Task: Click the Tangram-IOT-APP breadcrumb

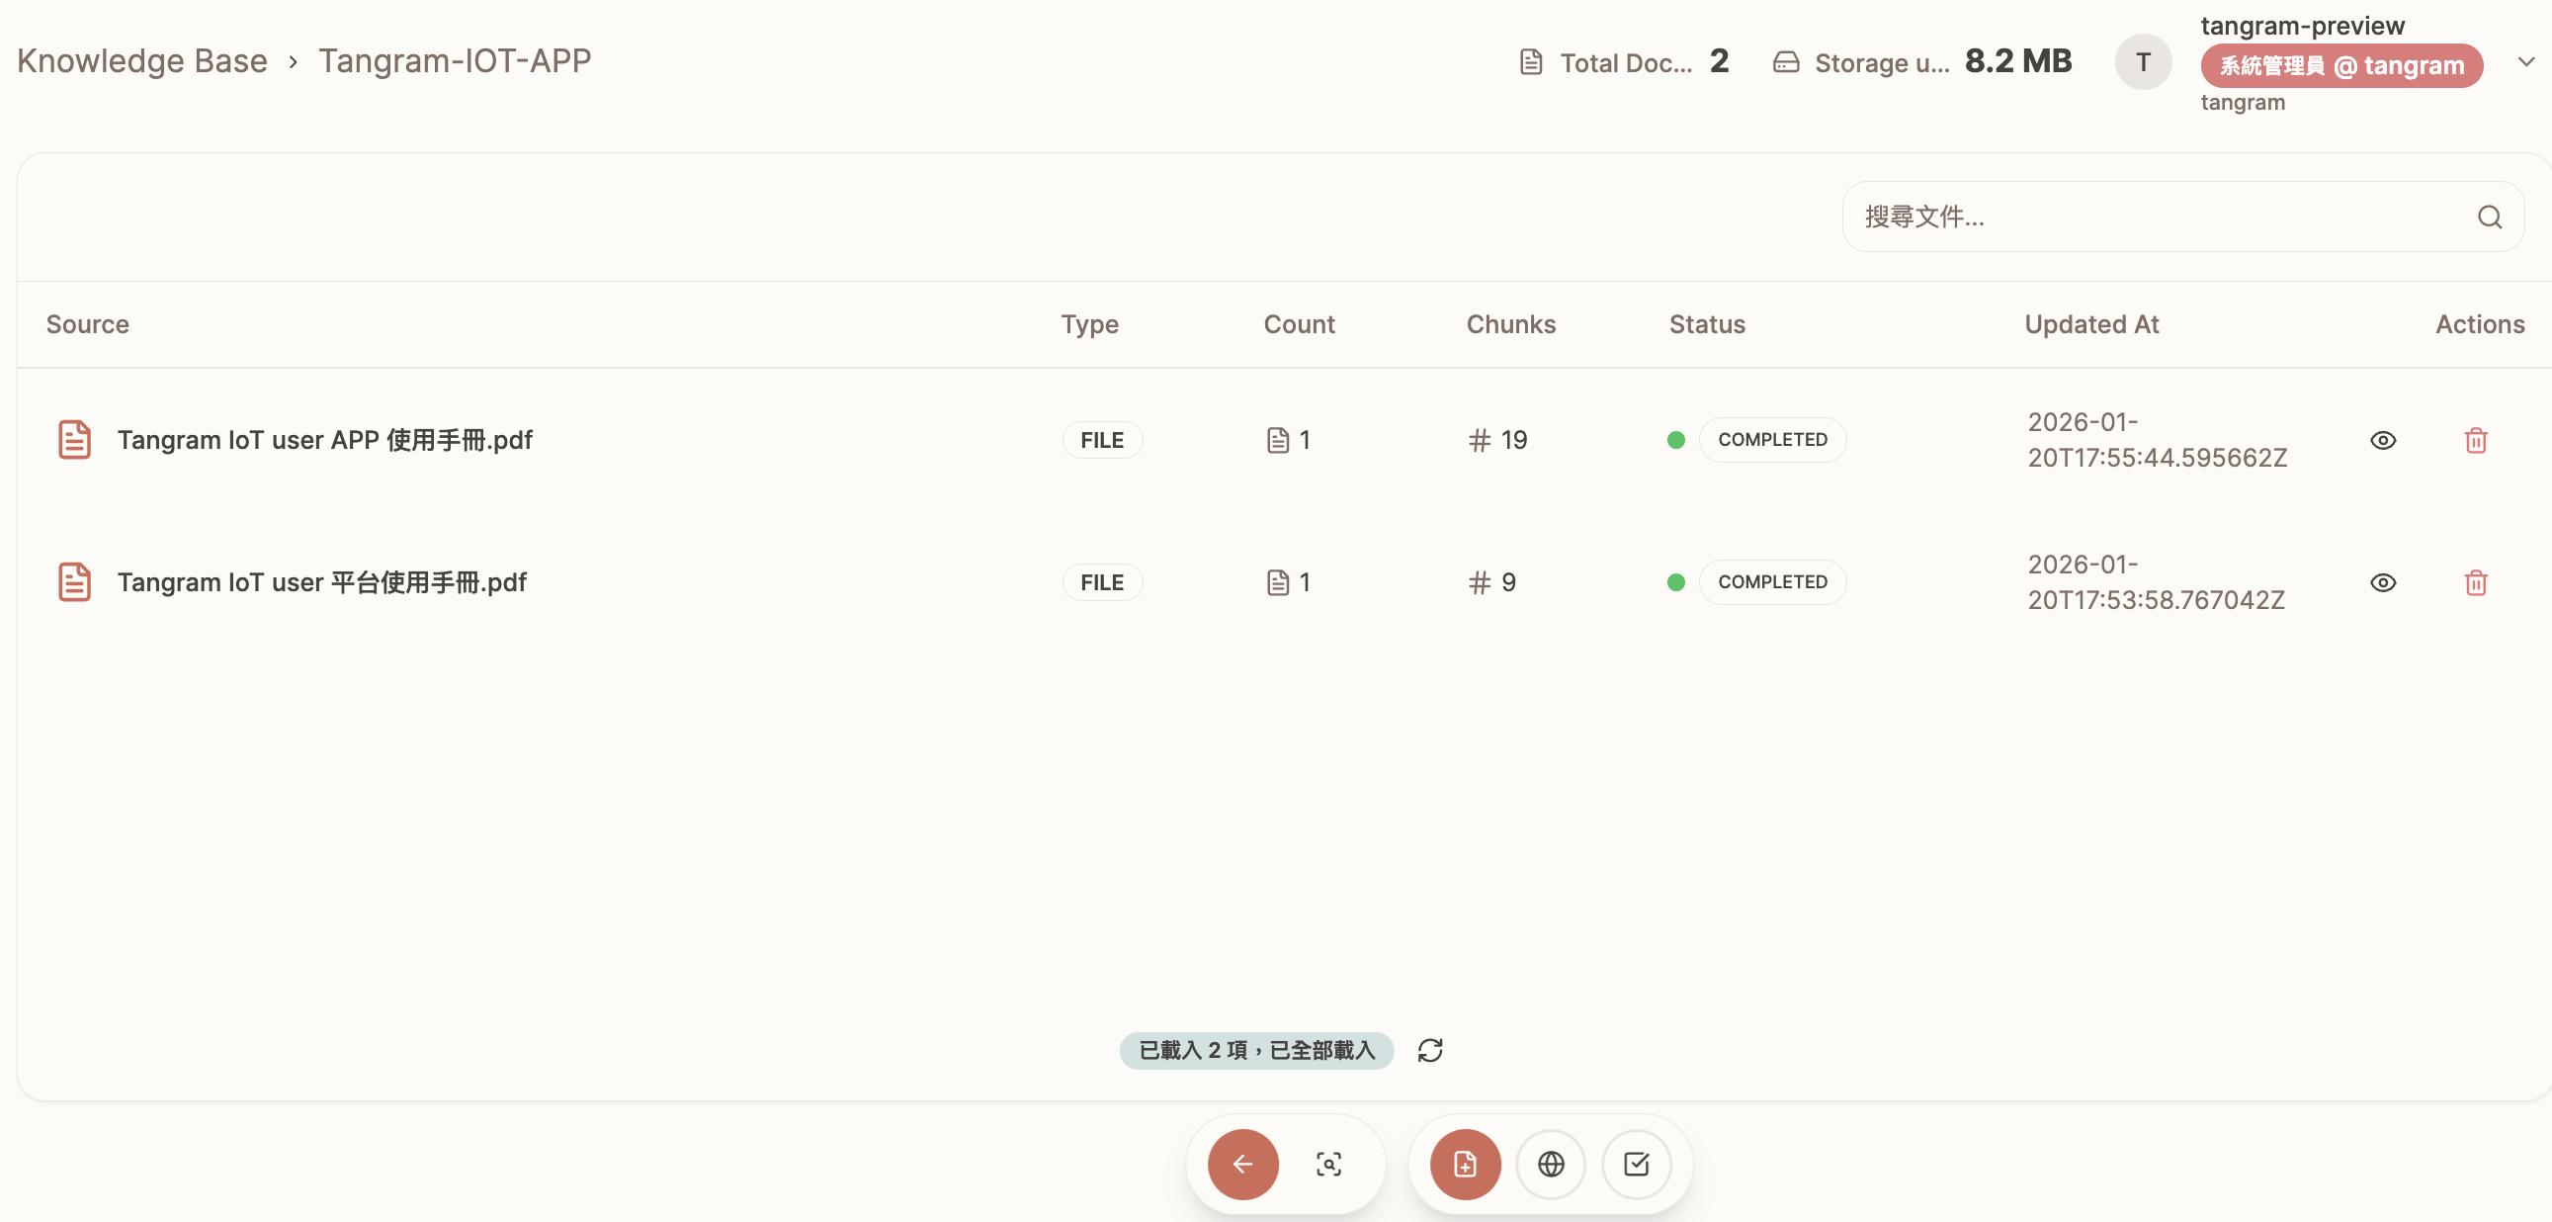Action: pos(454,61)
